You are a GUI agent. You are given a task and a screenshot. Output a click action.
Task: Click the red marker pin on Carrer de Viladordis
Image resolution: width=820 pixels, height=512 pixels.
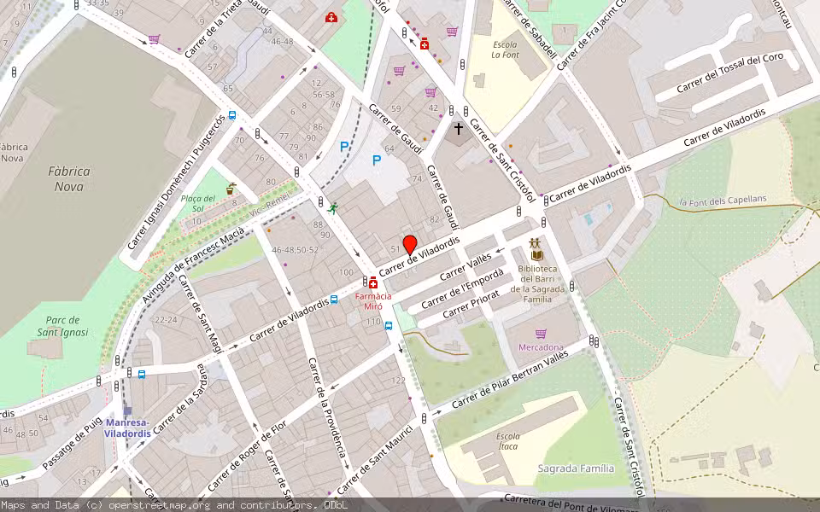click(411, 244)
